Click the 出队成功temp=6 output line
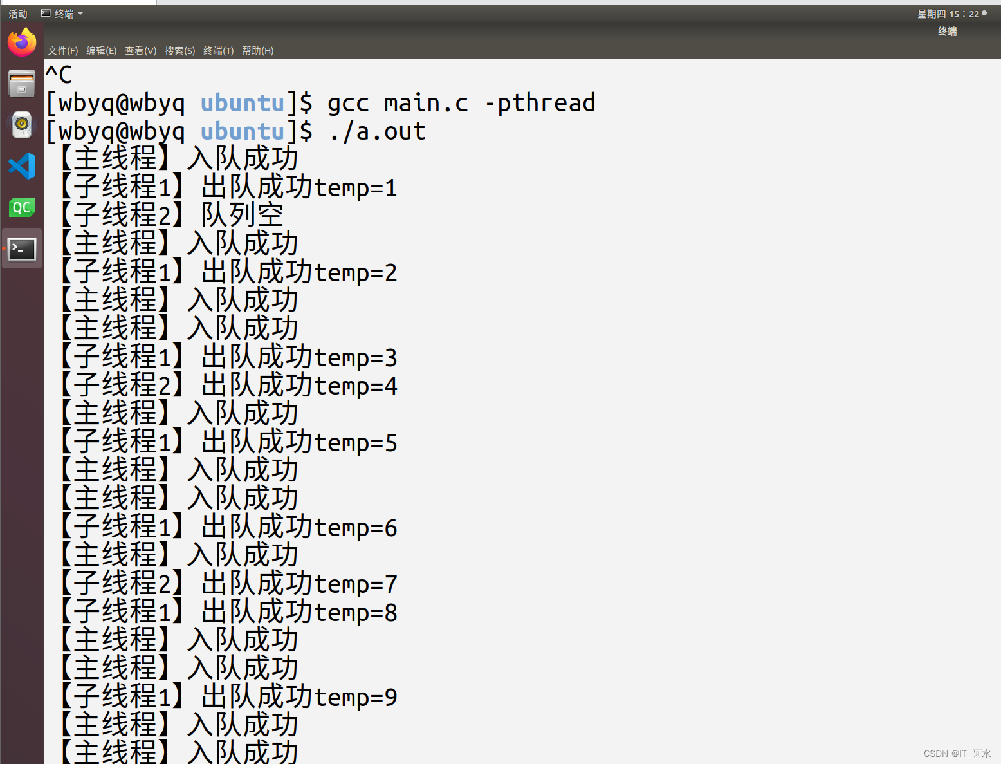1001x764 pixels. coord(229,527)
